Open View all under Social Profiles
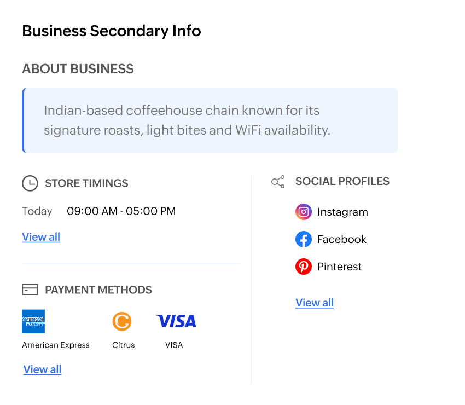Image resolution: width=465 pixels, height=405 pixels. (x=315, y=303)
